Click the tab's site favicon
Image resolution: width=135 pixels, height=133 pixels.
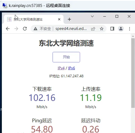click(9, 19)
